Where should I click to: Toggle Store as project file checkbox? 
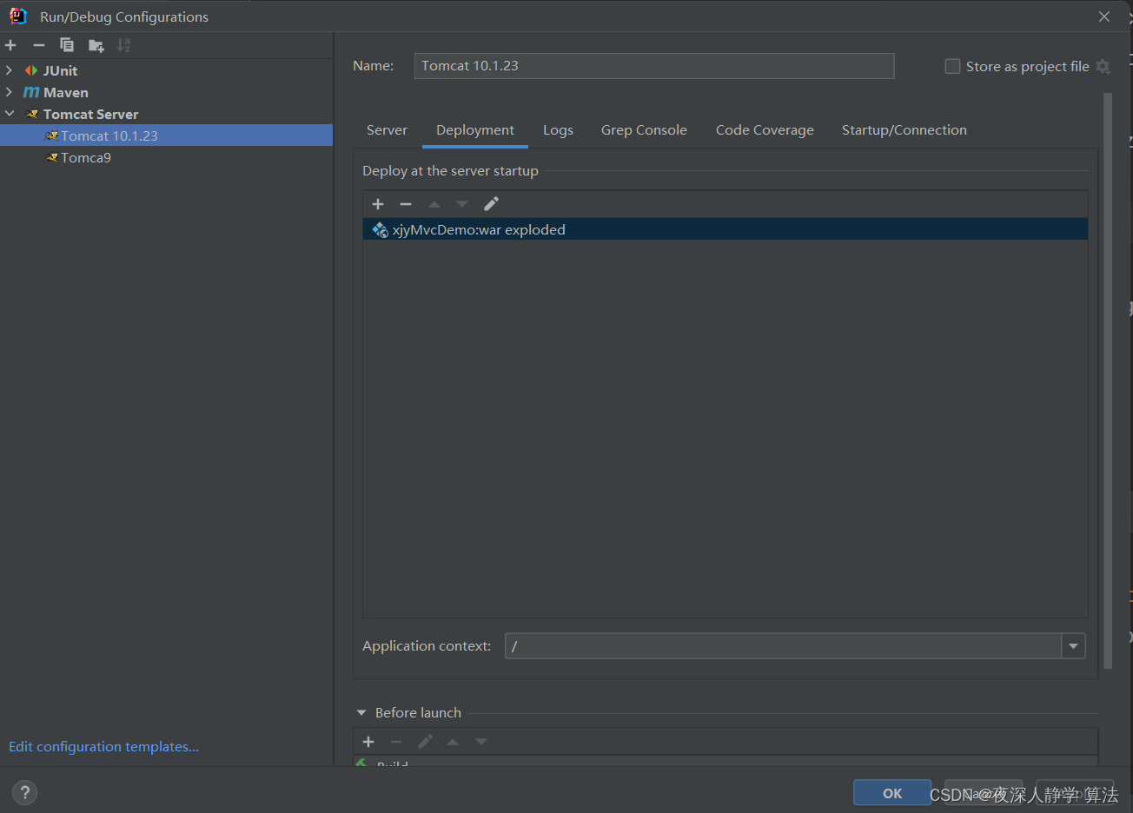(x=952, y=66)
